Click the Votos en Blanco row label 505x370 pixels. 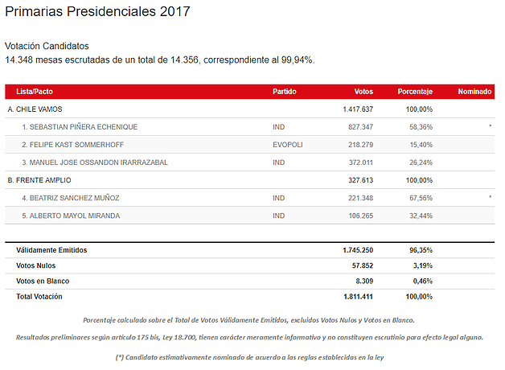pyautogui.click(x=43, y=281)
